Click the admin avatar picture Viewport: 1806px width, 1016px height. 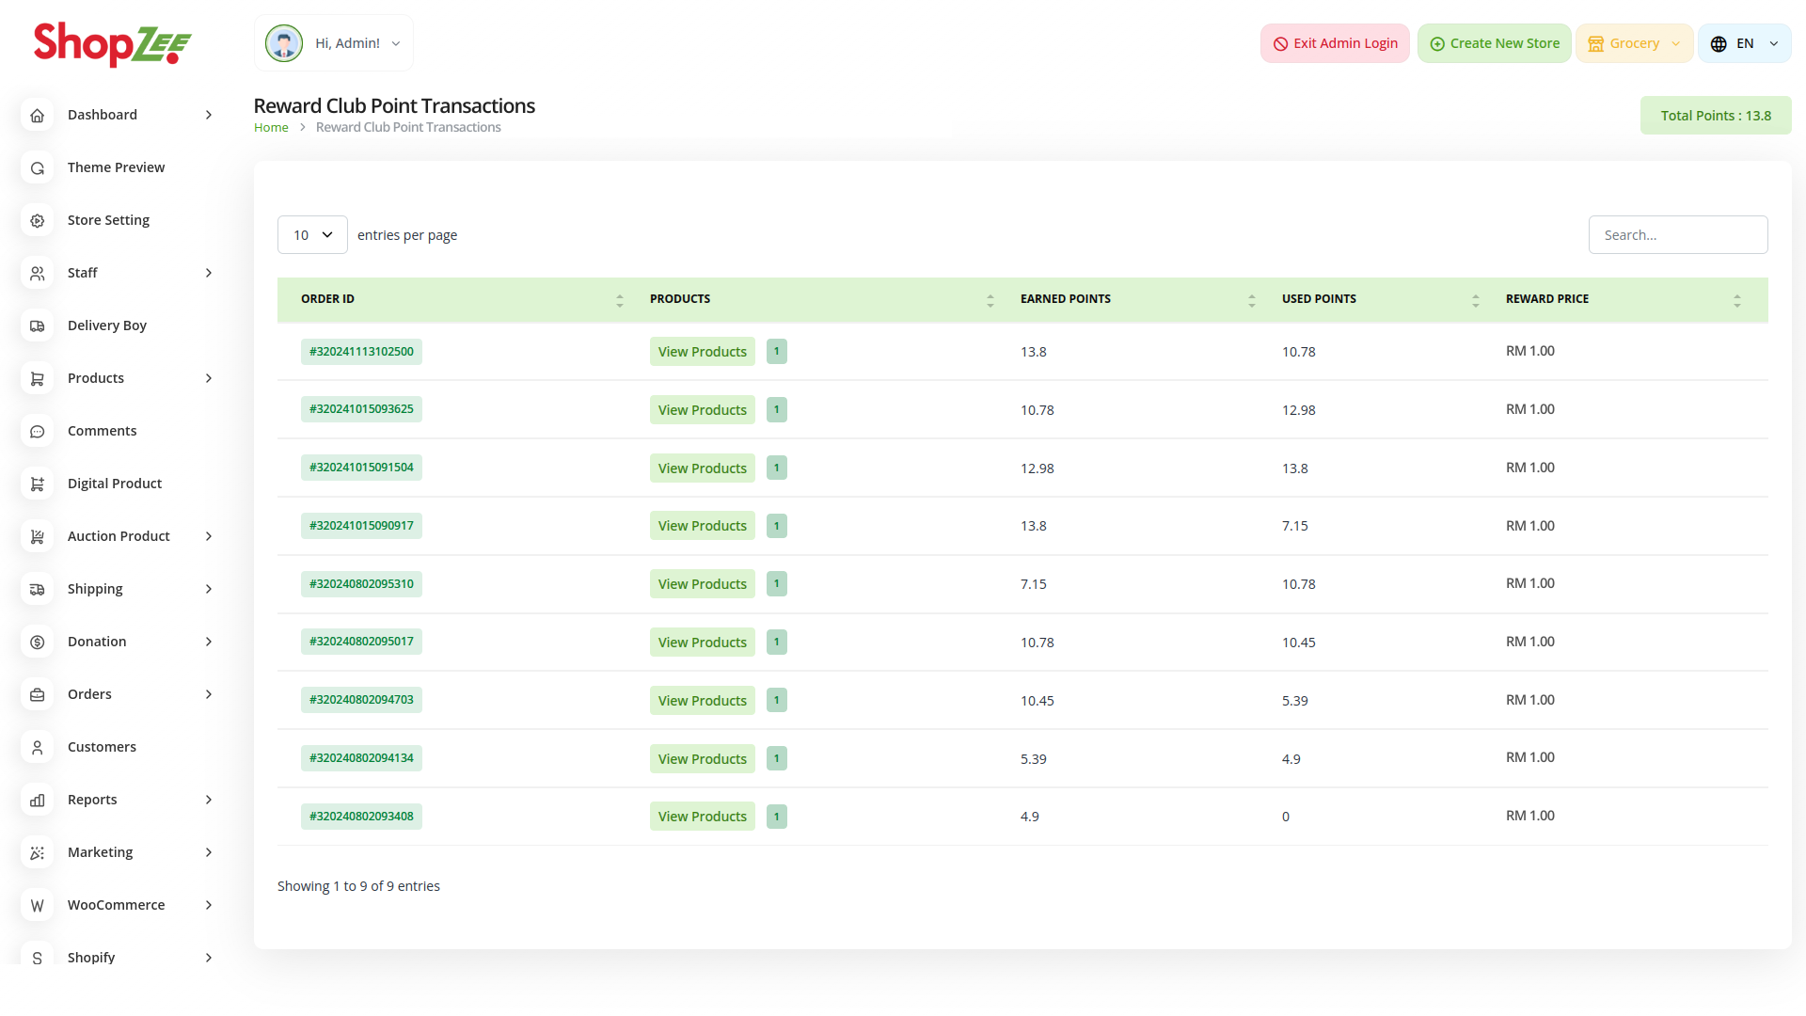(283, 43)
